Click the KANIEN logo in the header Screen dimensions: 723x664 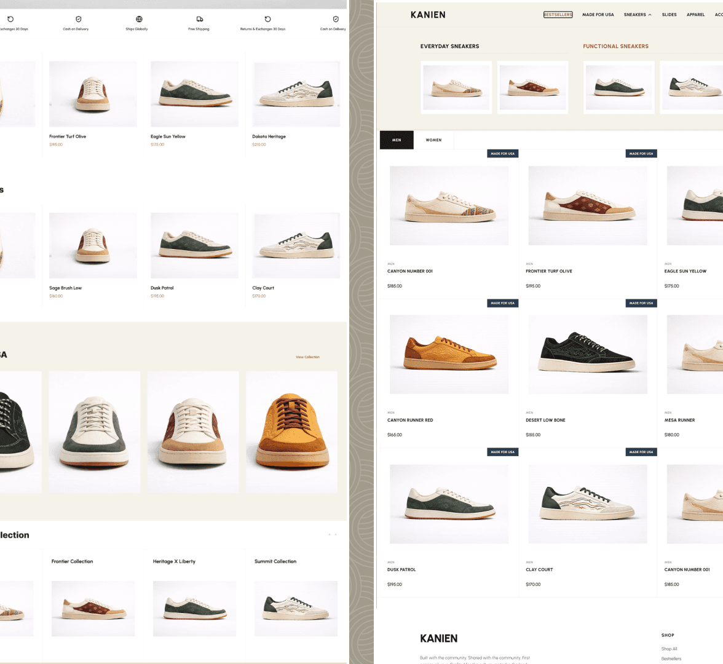coord(428,15)
